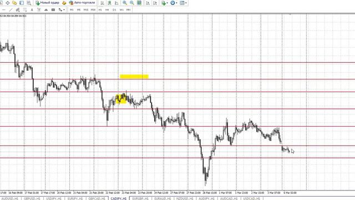Open the GBPCAD,H1 chart tab

pos(97,198)
